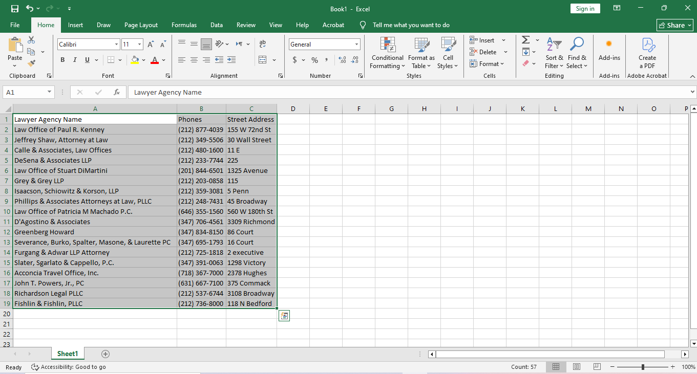Switch to Page Layout view in status bar
Image resolution: width=697 pixels, height=374 pixels.
(576, 367)
